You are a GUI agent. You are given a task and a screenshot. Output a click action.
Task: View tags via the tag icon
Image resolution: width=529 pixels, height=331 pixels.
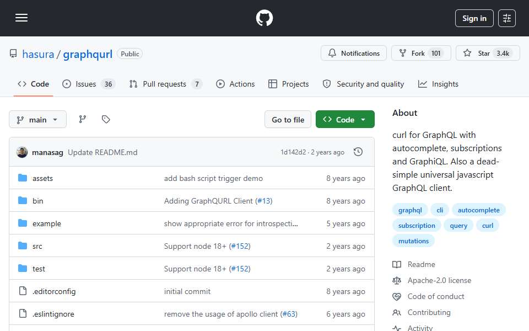coord(106,119)
